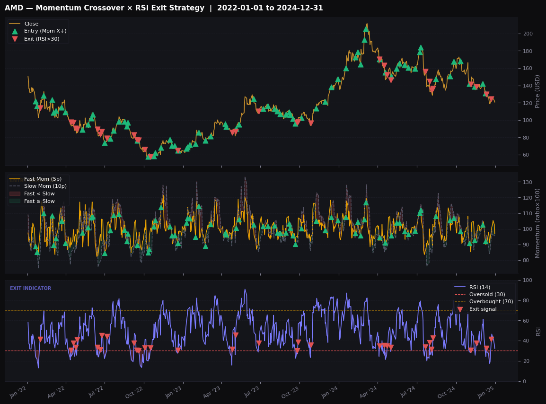This screenshot has height=404, width=546.
Task: Click the 40 tick on the RSI axis
Action: [x=526, y=341]
